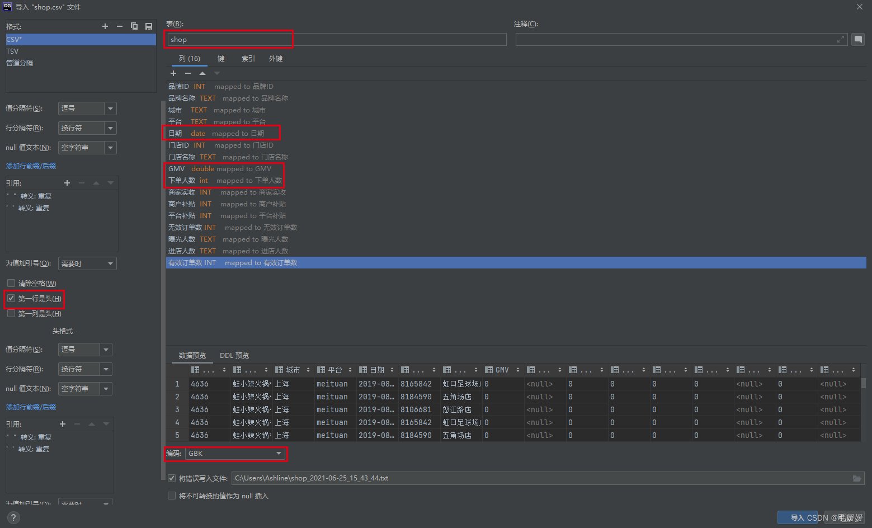
Task: Click the 导入 import button
Action: (798, 518)
